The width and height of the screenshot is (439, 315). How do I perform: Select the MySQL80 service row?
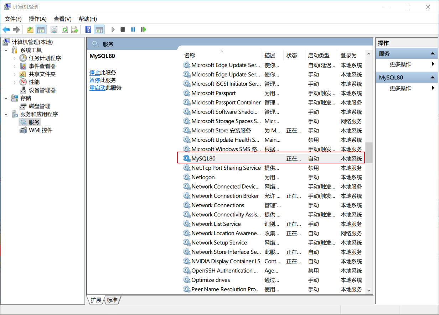pos(271,158)
